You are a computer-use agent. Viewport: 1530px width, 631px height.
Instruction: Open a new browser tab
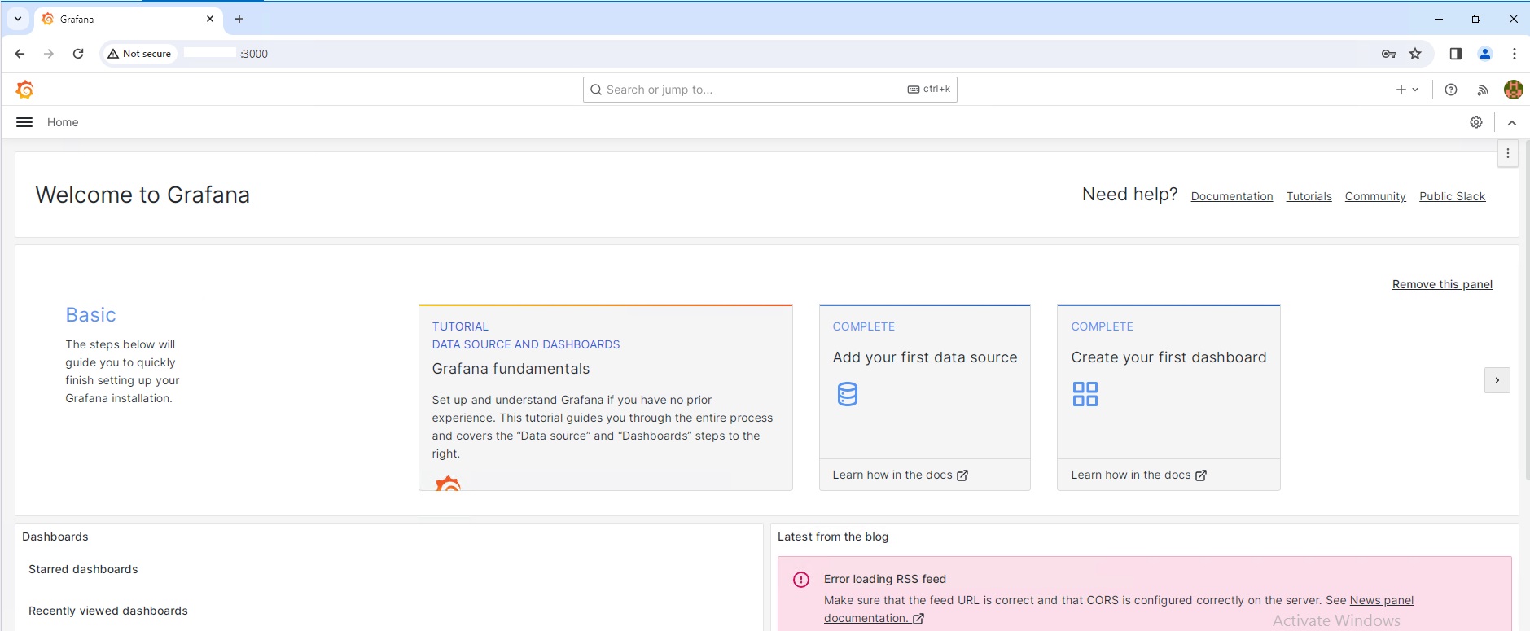(239, 19)
